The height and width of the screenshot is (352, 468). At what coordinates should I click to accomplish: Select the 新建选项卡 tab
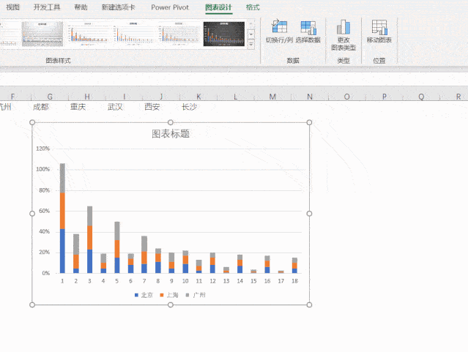tap(118, 7)
